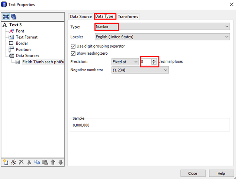Image resolution: width=237 pixels, height=180 pixels.
Task: Click the delete X icon in bottom toolbar
Action: [x=21, y=162]
